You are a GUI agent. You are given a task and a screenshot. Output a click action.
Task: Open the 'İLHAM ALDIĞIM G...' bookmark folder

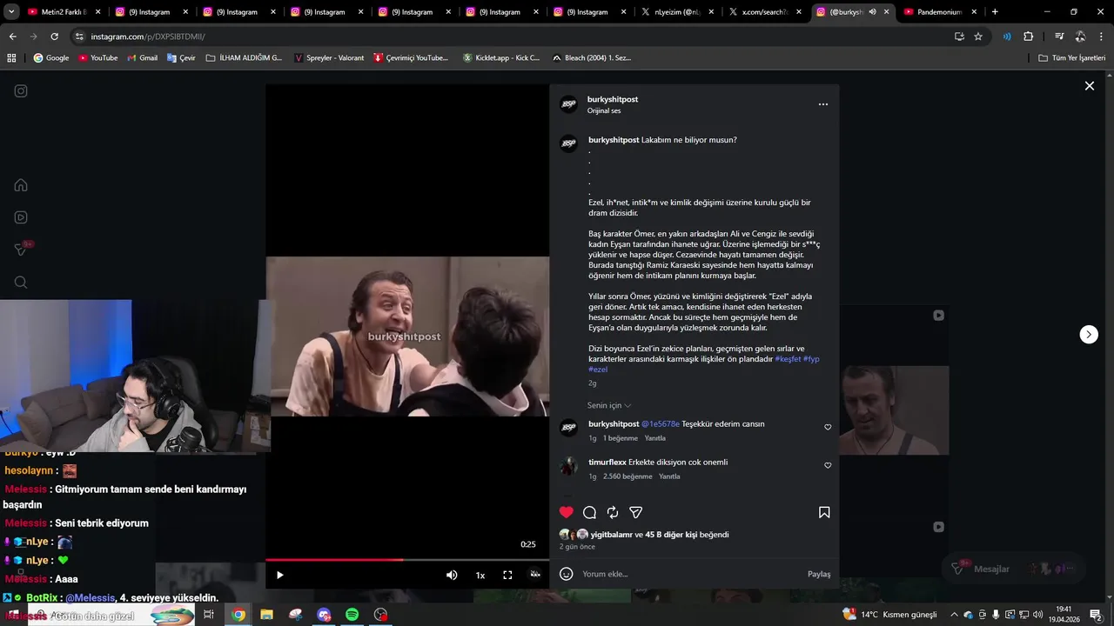244,57
